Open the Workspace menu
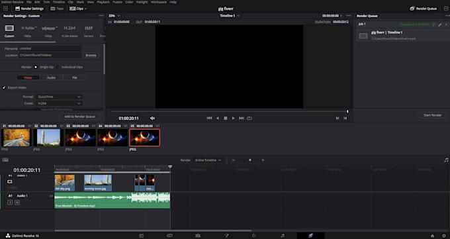Image resolution: width=450 pixels, height=239 pixels. (x=159, y=2)
